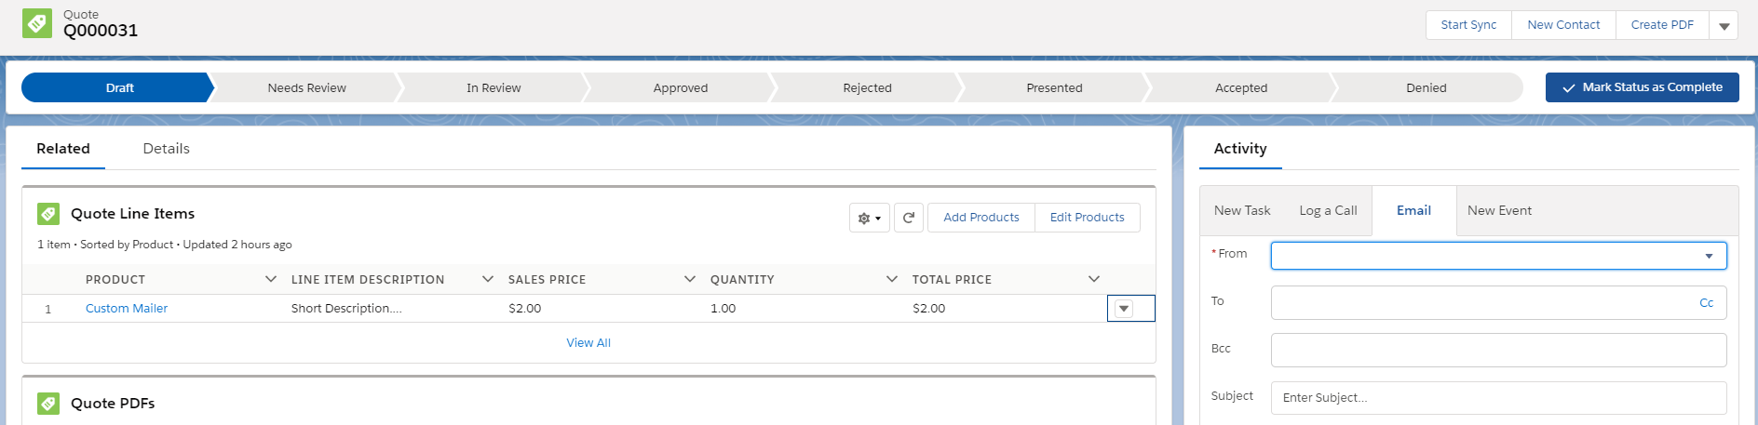Screen dimensions: 1758x425
Task: Click View All quote line items
Action: [588, 343]
